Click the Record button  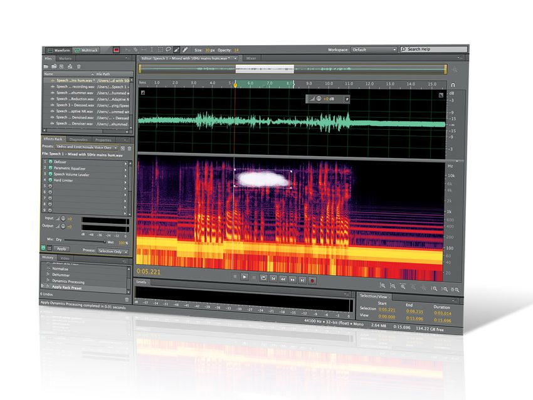pyautogui.click(x=312, y=280)
